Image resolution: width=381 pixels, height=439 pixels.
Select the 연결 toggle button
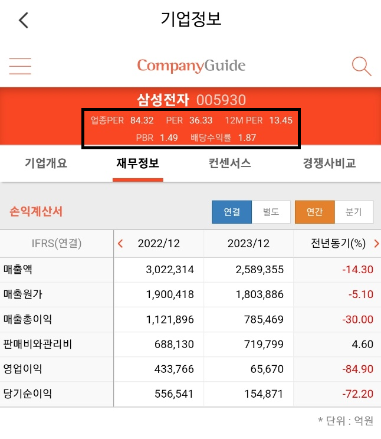232,212
